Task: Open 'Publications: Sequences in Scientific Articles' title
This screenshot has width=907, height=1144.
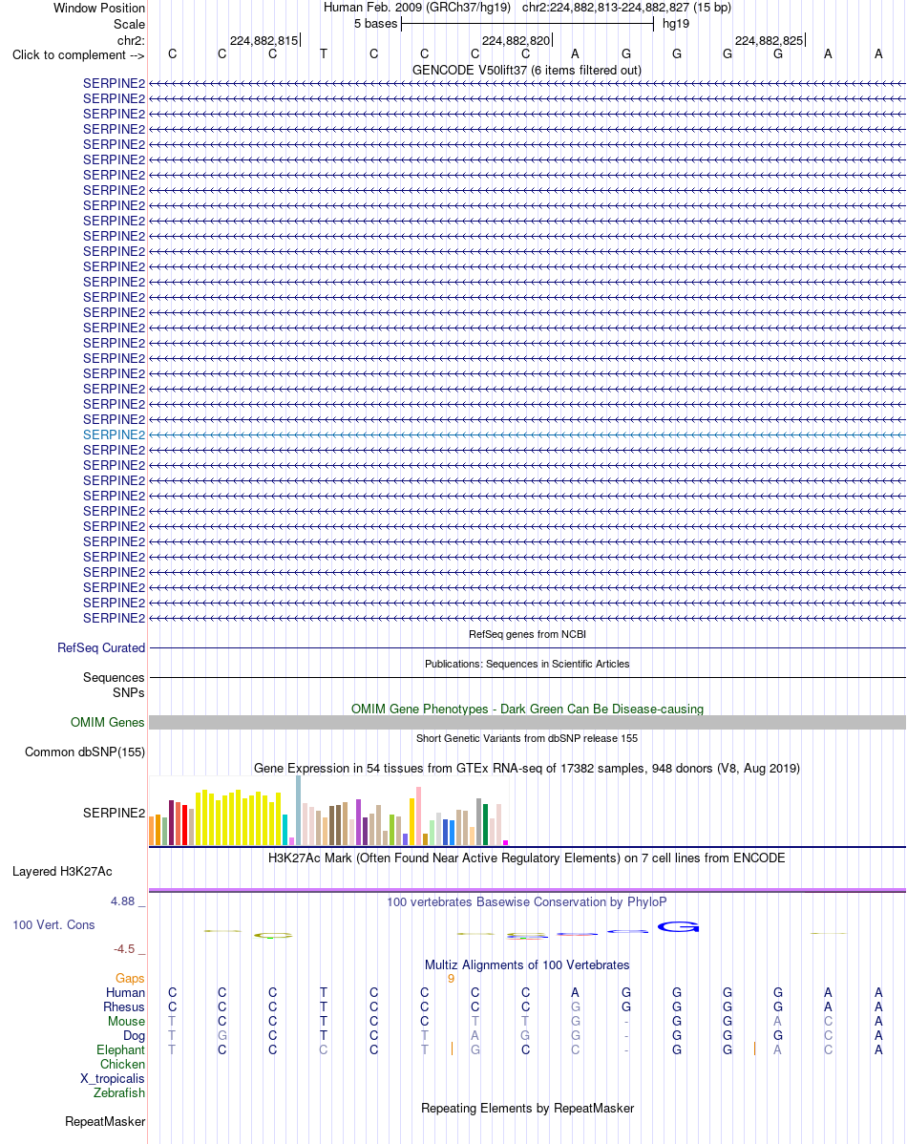Action: [527, 664]
